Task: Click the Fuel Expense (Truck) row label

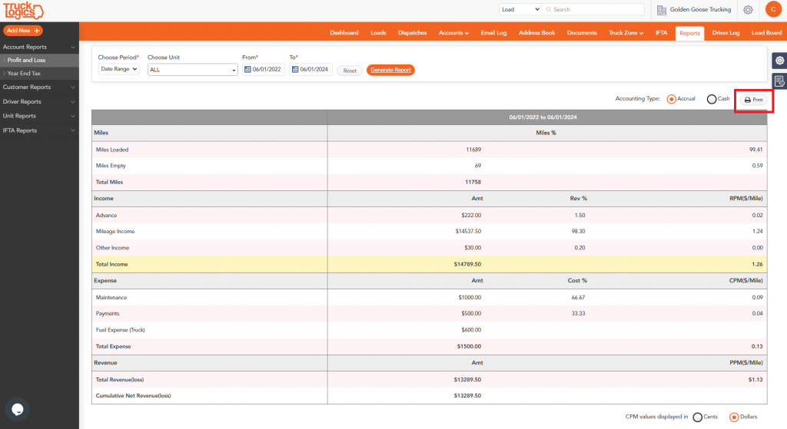Action: (121, 330)
